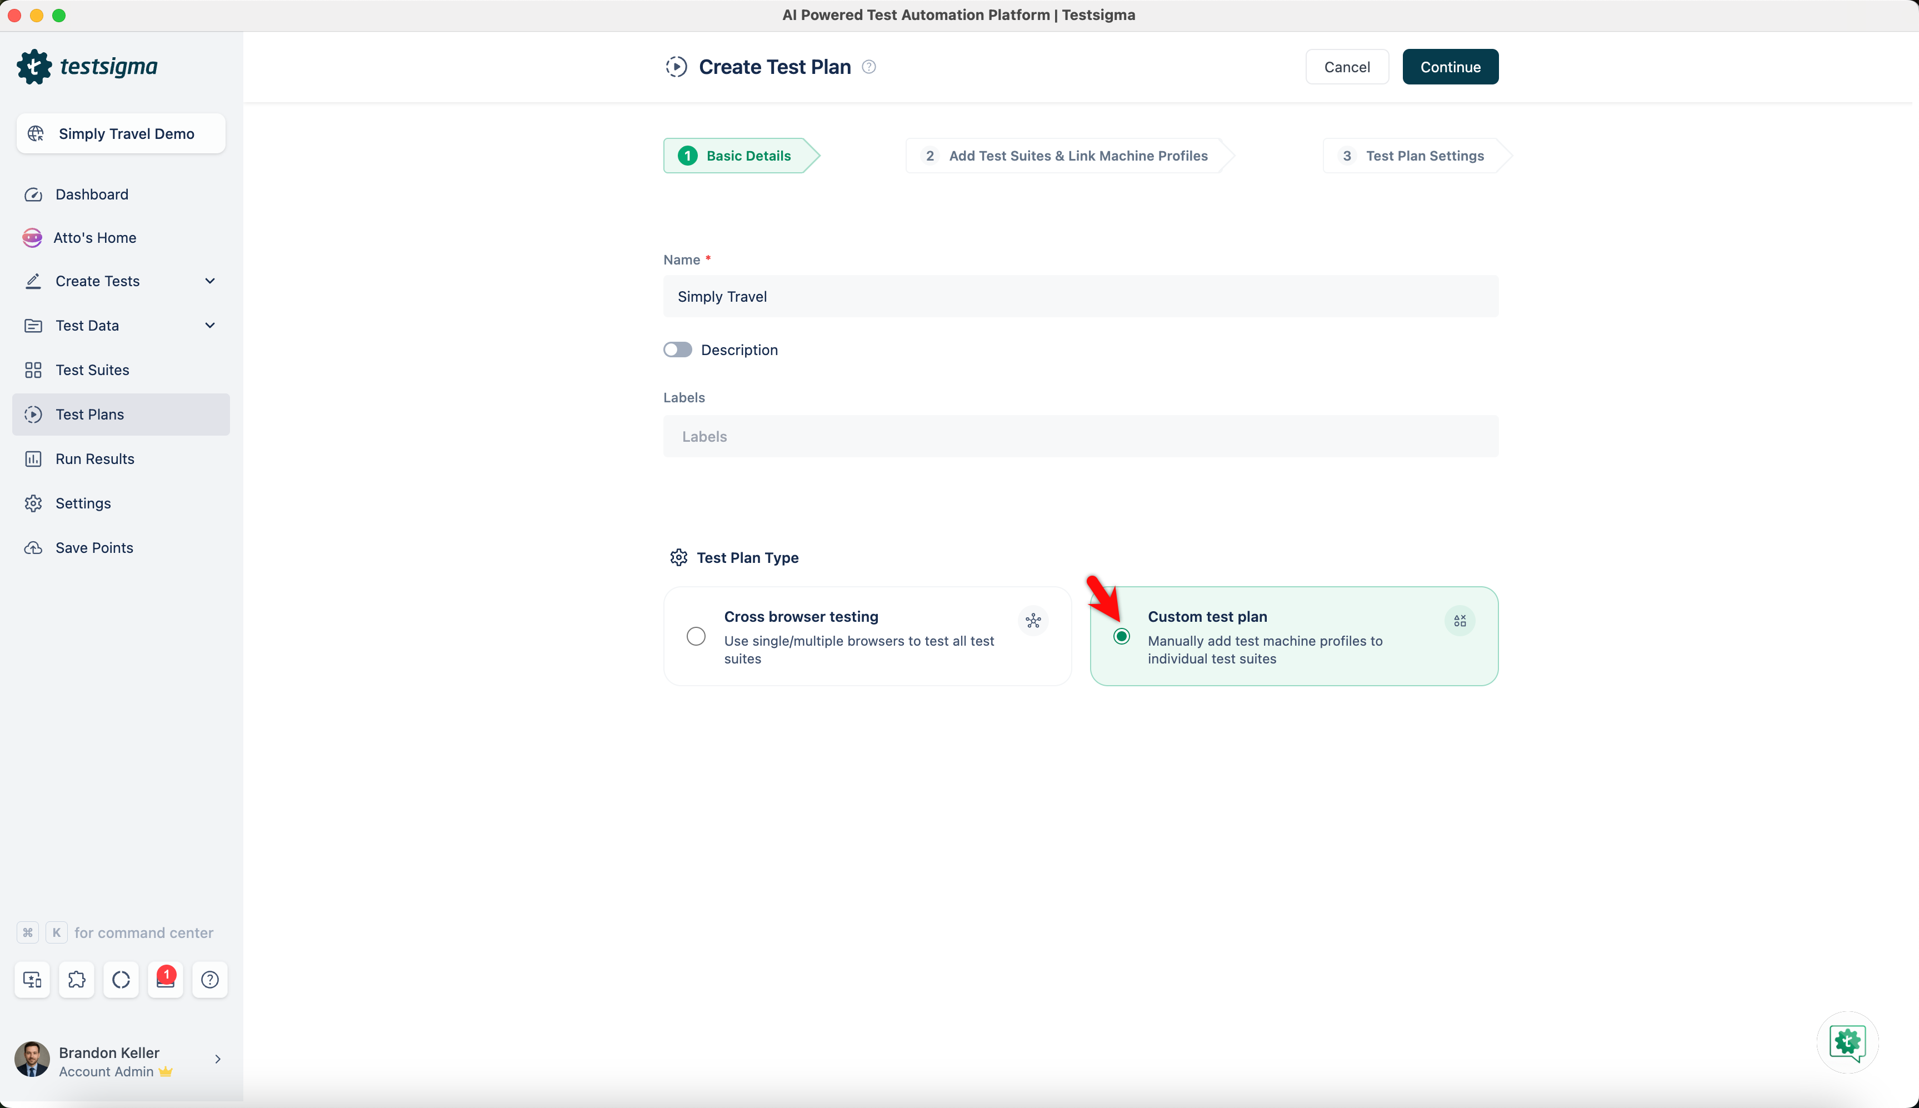Viewport: 1919px width, 1108px height.
Task: Open the Test Suites section
Action: [93, 370]
